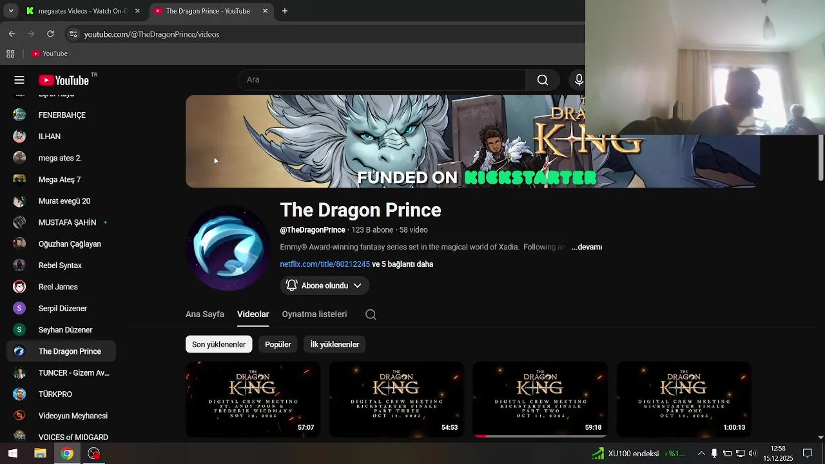Reload the page with refresh icon
This screenshot has height=464, width=825.
(50, 34)
